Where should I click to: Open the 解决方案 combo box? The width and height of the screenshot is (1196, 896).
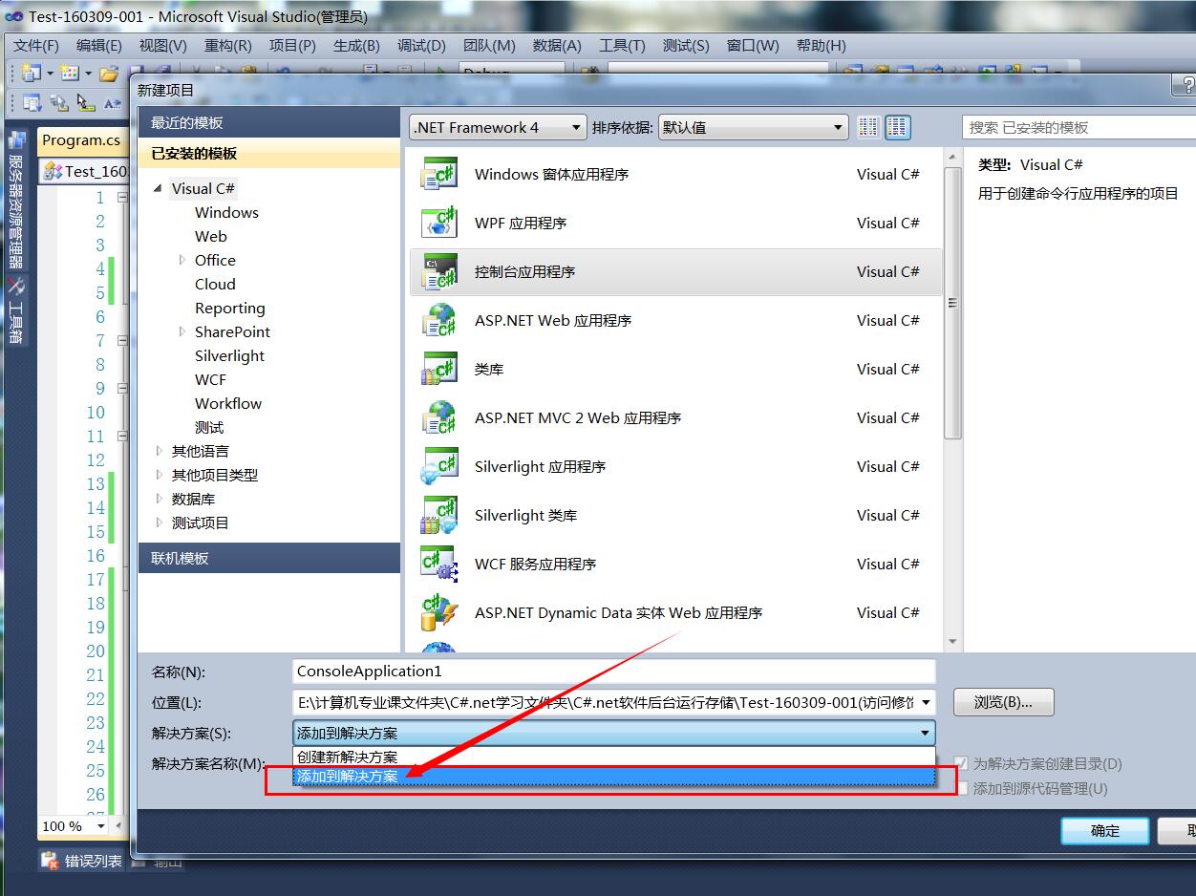coord(614,733)
